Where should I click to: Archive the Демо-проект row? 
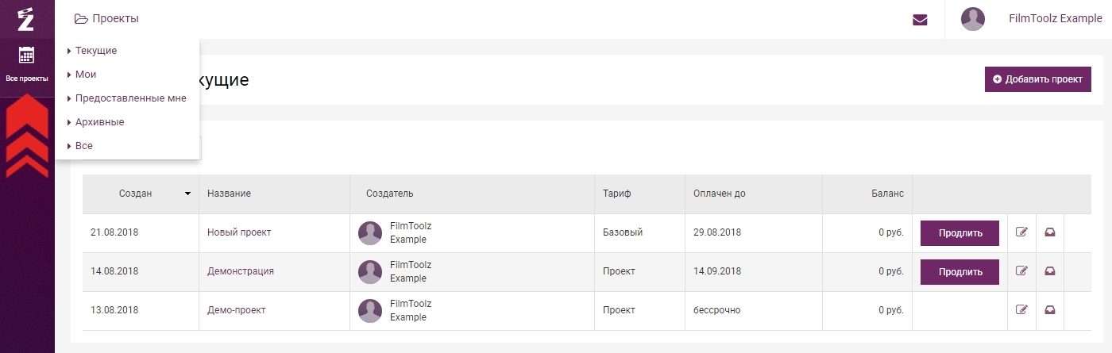click(x=1049, y=310)
